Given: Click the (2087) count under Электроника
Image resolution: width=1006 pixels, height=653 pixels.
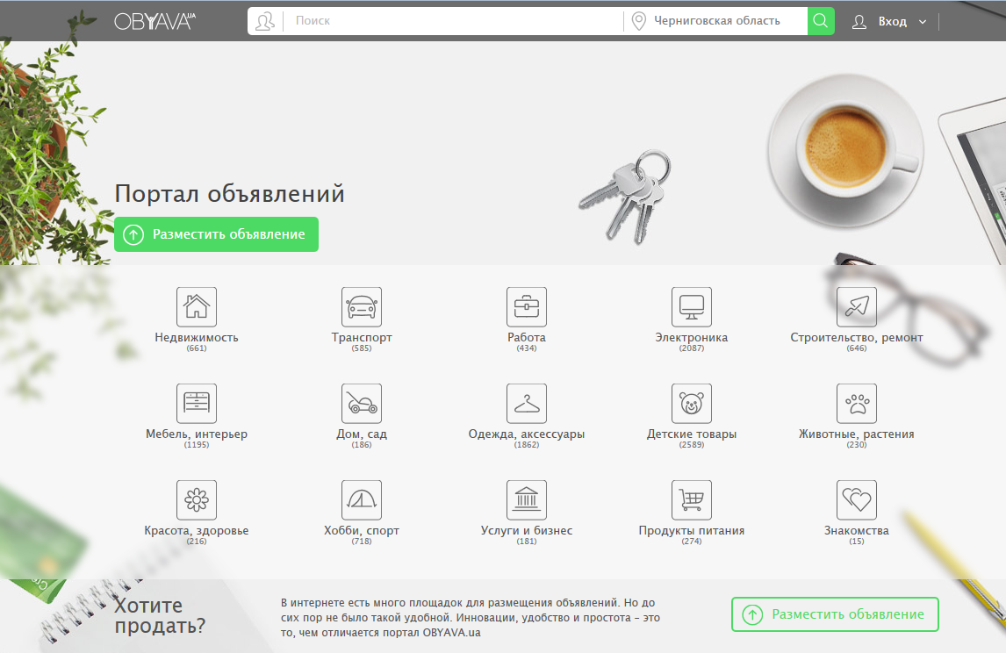Looking at the screenshot, I should tap(692, 348).
